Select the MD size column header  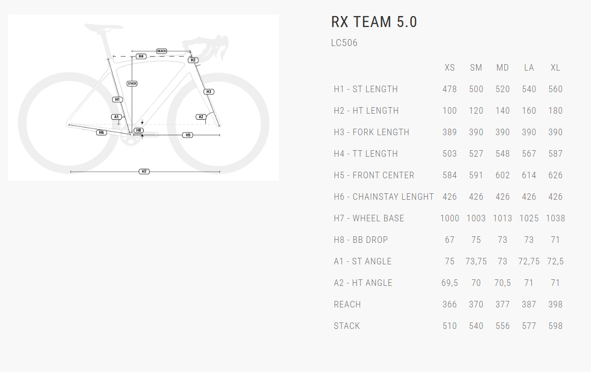coord(502,68)
